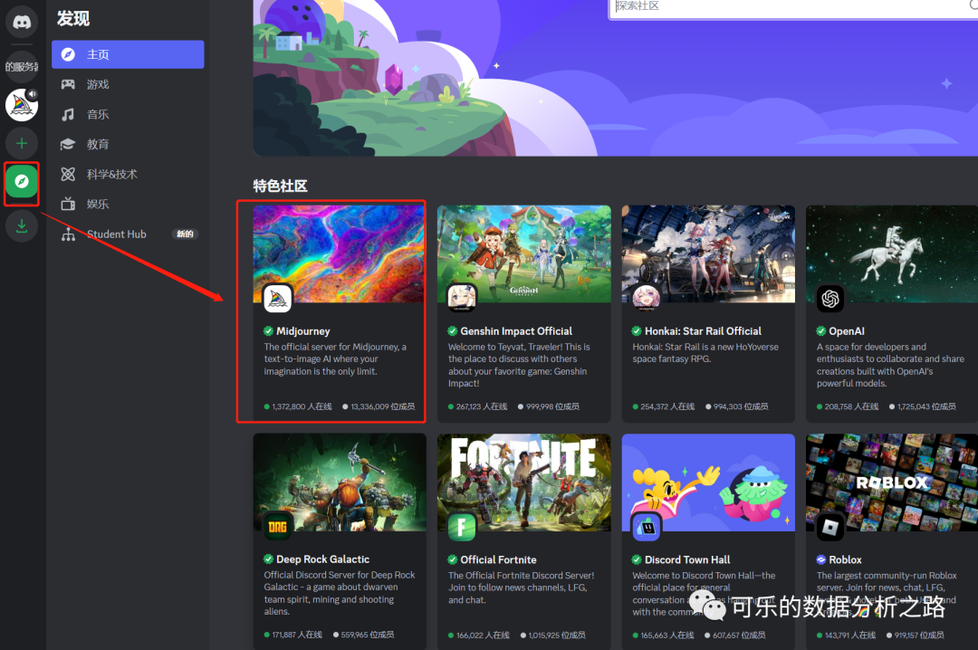Click the Roblox square logo avatar
This screenshot has width=978, height=650.
click(830, 527)
